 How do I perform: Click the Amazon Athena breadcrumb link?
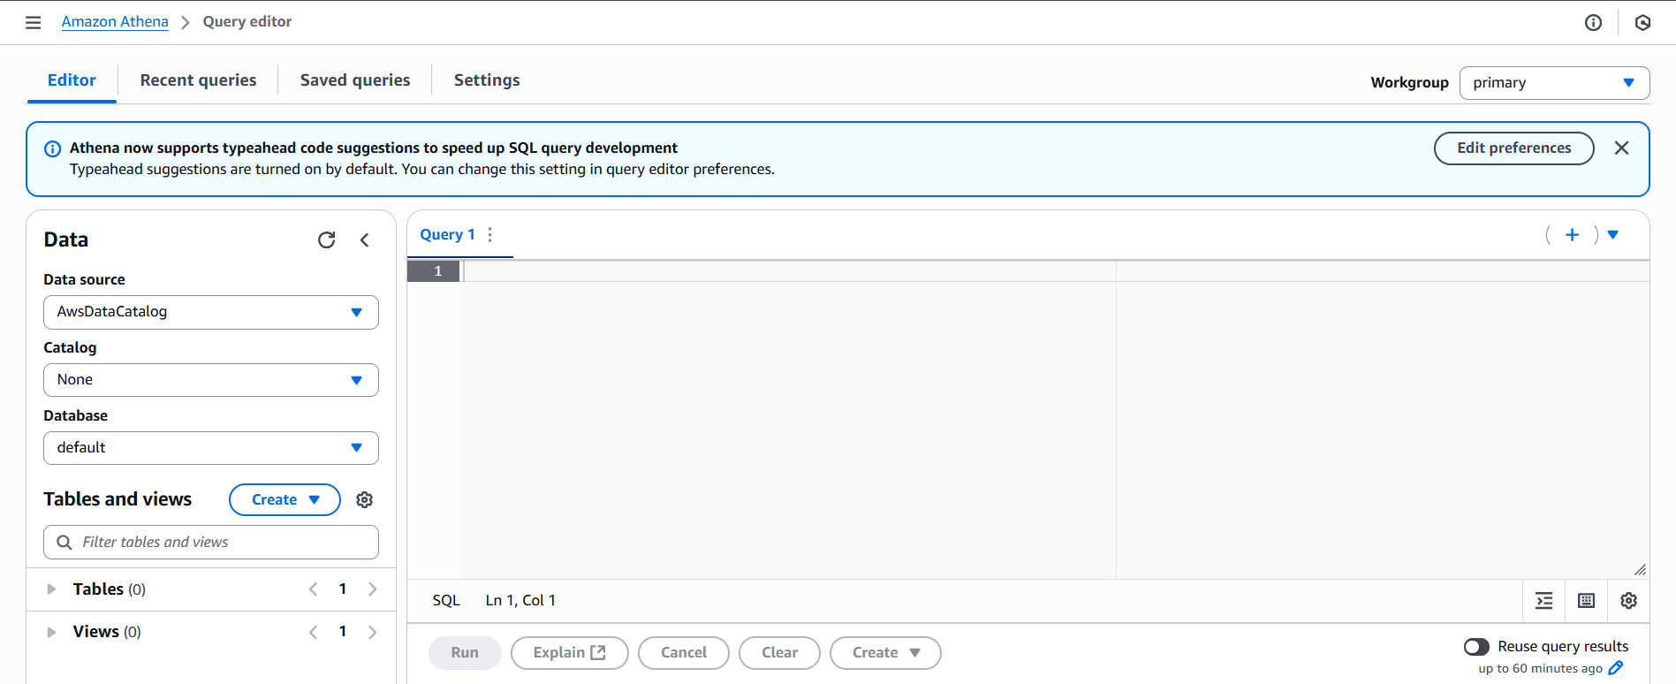[115, 22]
